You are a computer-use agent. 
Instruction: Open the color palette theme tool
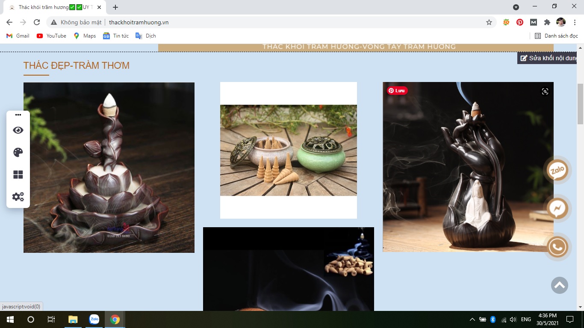pos(18,152)
